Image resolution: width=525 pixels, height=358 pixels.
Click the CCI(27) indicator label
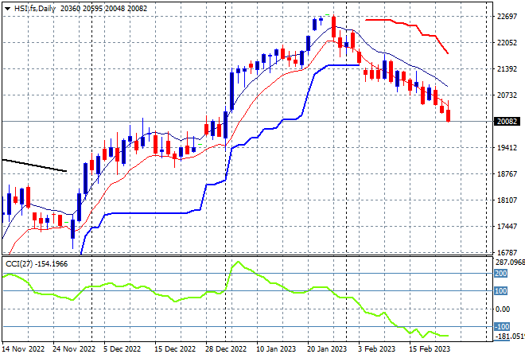[19, 264]
